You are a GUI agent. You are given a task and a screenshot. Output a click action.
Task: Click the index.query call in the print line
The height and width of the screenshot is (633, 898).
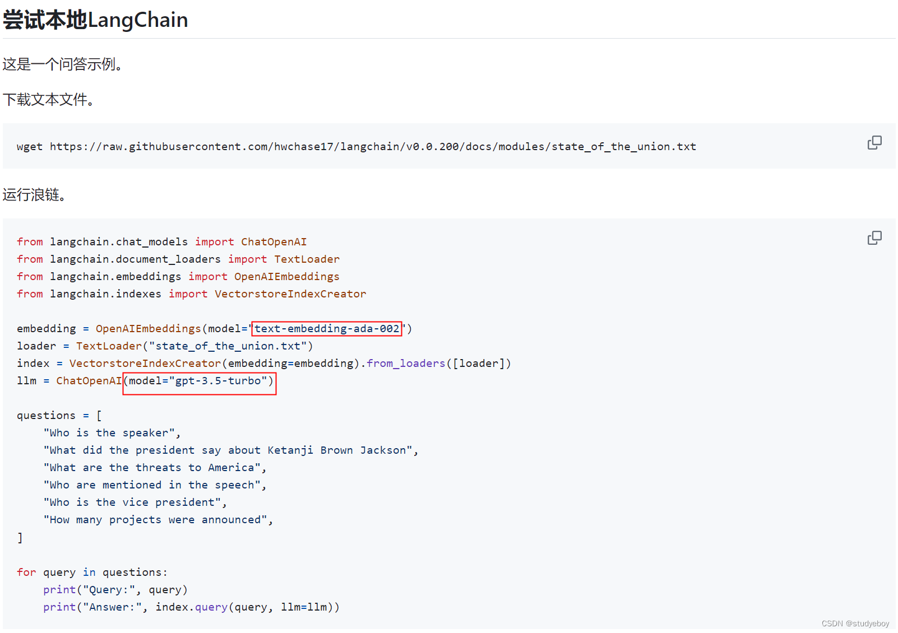(x=191, y=607)
